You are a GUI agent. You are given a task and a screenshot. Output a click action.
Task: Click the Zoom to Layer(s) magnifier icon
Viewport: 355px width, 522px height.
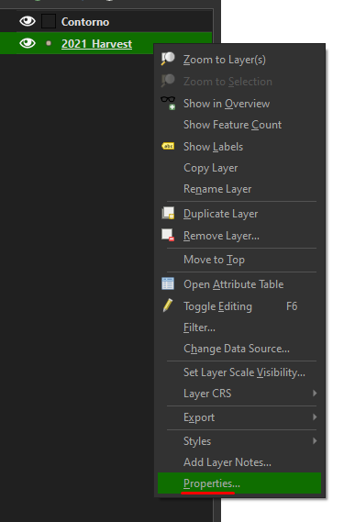[168, 59]
